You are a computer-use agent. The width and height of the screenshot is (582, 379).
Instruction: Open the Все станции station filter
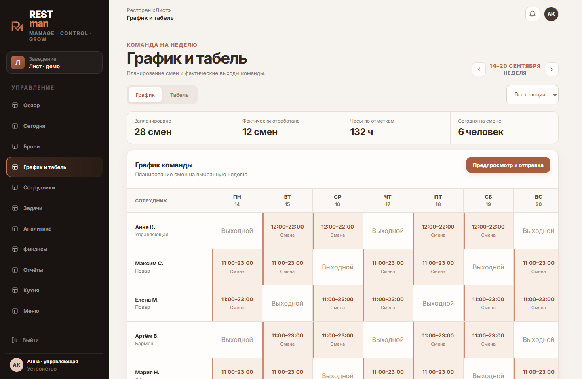[x=532, y=95]
